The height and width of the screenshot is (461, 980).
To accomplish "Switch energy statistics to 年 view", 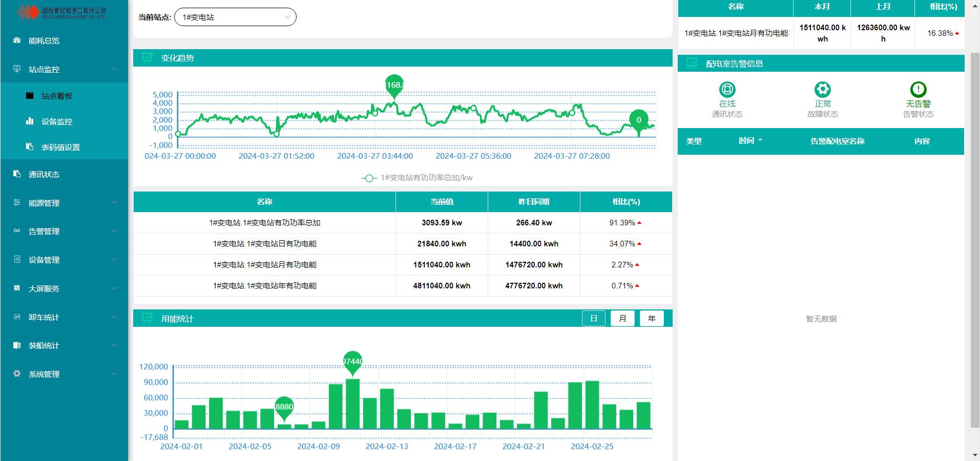I will [652, 319].
